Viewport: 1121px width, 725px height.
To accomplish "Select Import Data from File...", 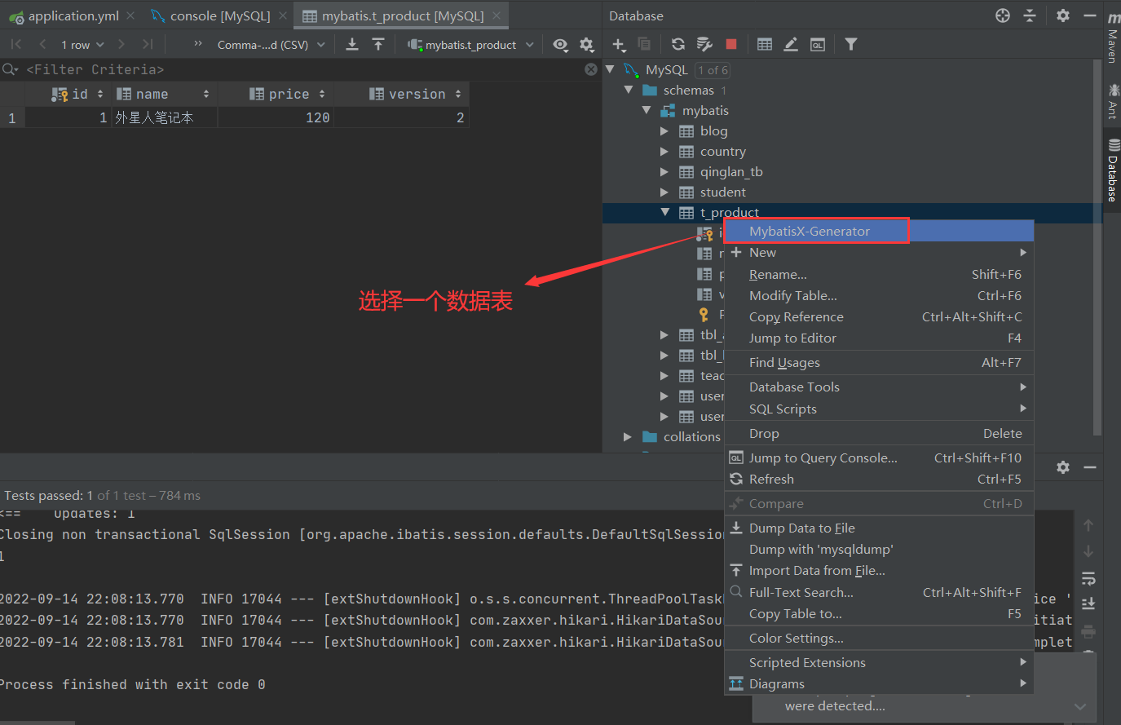I will pos(879,571).
